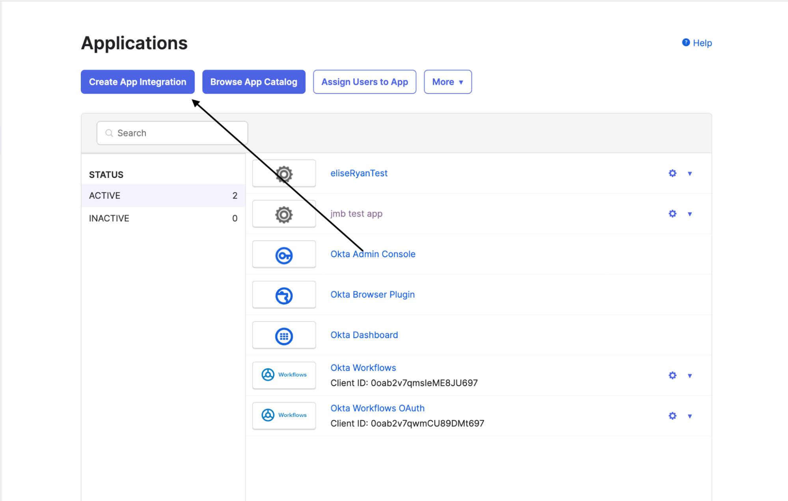
Task: Click the Applications page heading
Action: pos(134,43)
